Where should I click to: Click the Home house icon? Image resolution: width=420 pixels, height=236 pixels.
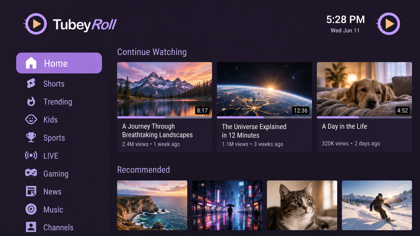coord(31,63)
